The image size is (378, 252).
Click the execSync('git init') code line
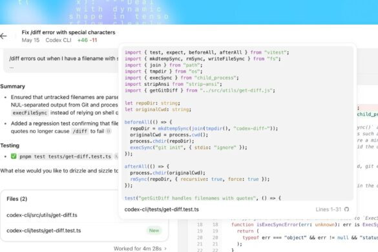189,147
